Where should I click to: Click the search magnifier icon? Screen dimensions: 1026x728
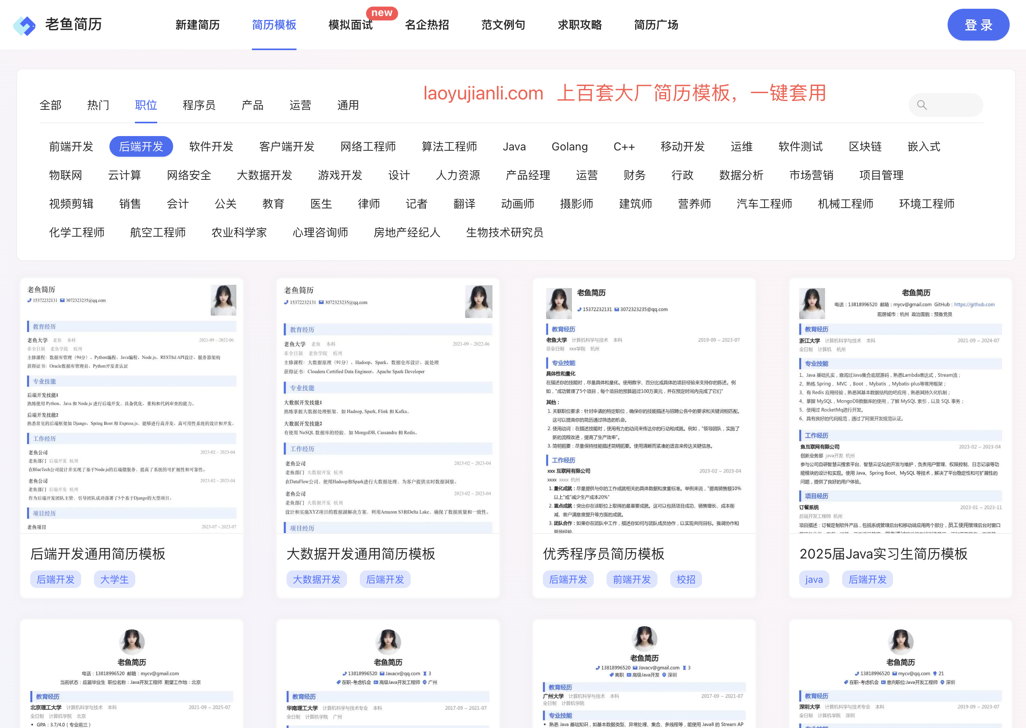pyautogui.click(x=921, y=105)
